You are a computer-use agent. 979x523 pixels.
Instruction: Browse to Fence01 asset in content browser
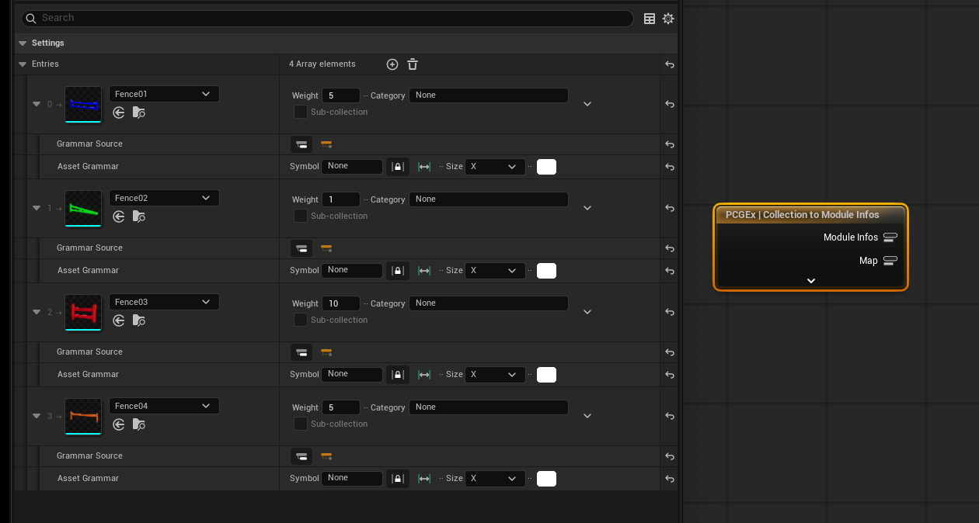coord(138,113)
